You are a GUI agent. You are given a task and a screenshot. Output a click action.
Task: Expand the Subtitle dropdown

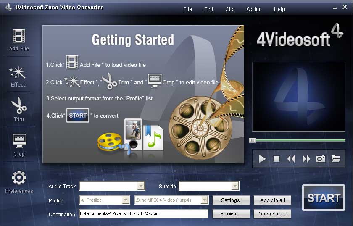(x=235, y=186)
